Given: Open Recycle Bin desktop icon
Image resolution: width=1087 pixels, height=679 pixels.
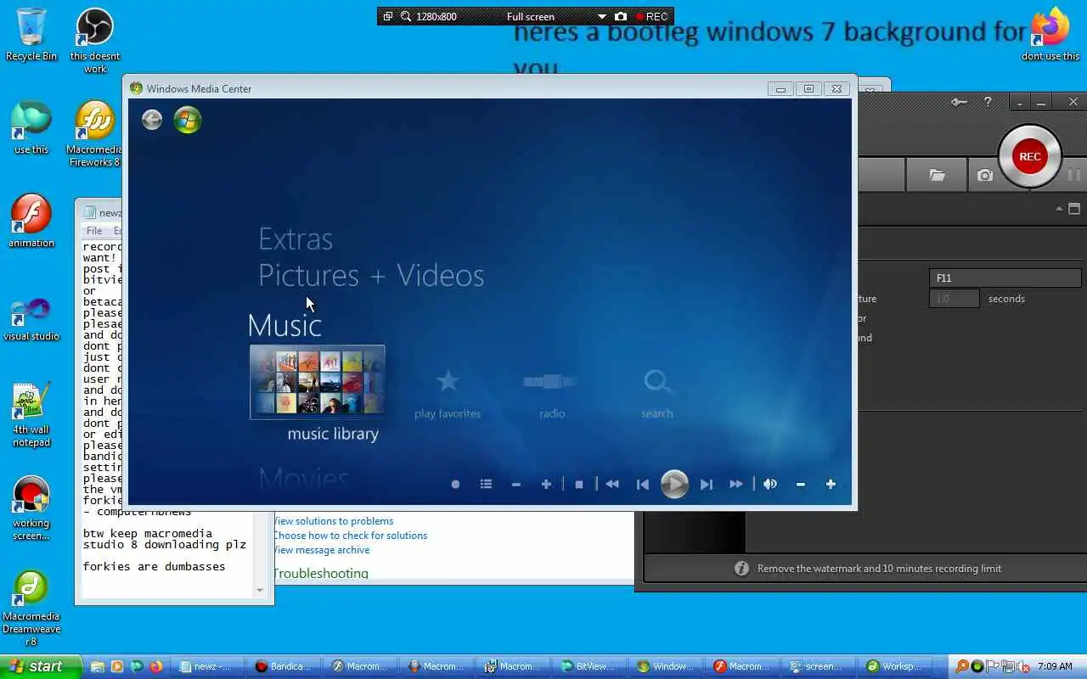Looking at the screenshot, I should point(31,34).
